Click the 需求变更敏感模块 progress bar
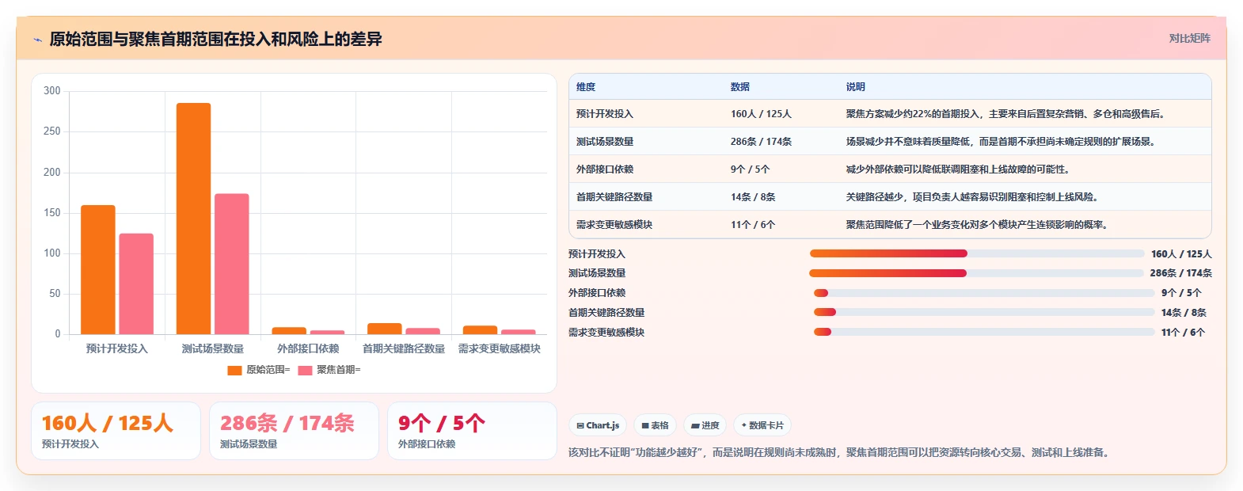Image resolution: width=1243 pixels, height=491 pixels. pos(984,332)
